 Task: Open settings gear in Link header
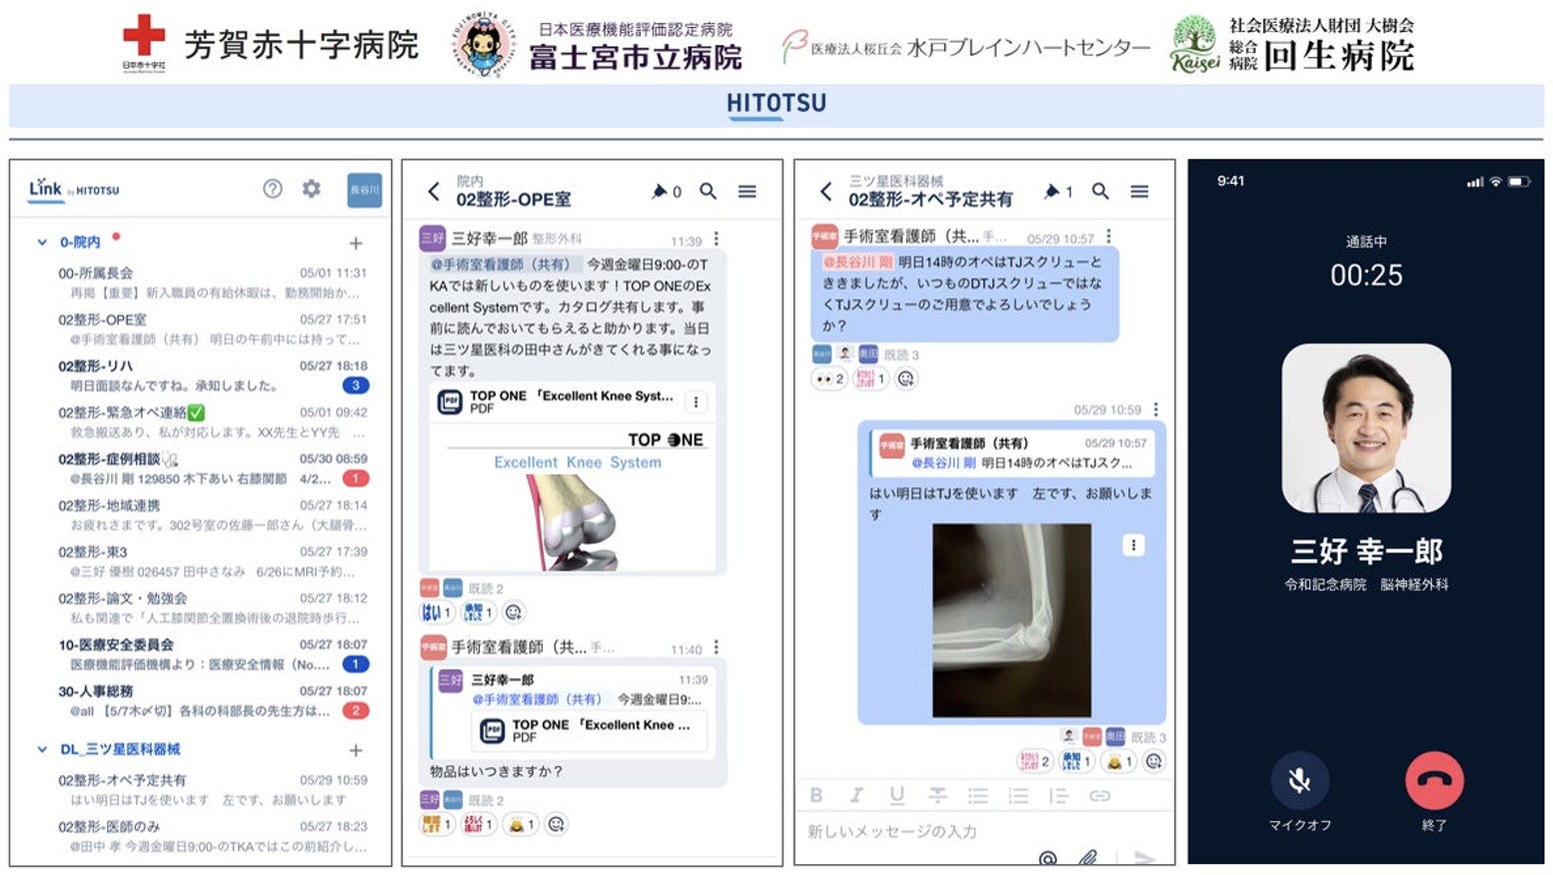click(x=312, y=189)
